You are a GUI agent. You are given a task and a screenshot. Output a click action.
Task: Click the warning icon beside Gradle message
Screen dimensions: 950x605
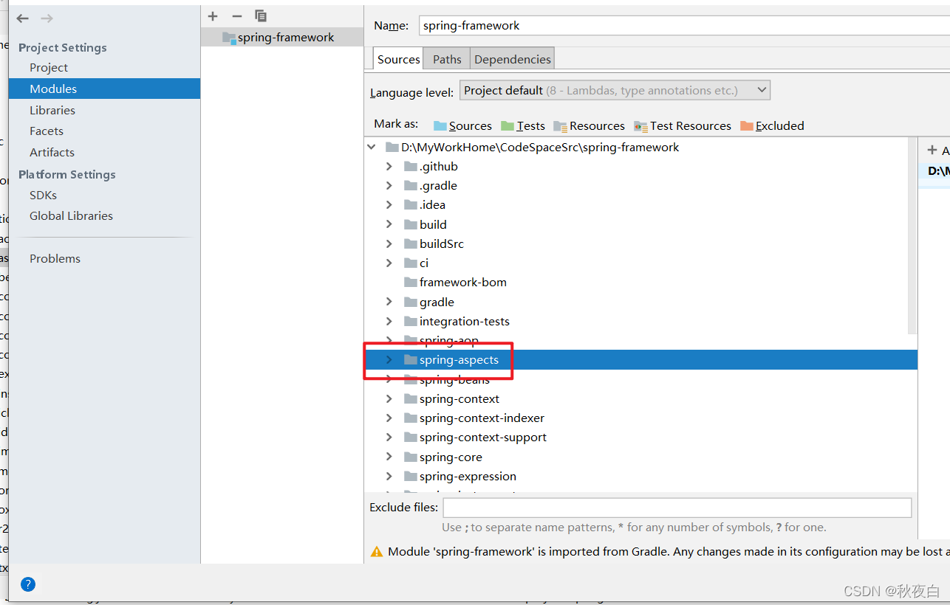pos(377,551)
